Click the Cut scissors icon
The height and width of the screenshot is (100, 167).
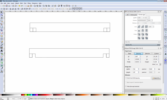(x=28, y=6)
